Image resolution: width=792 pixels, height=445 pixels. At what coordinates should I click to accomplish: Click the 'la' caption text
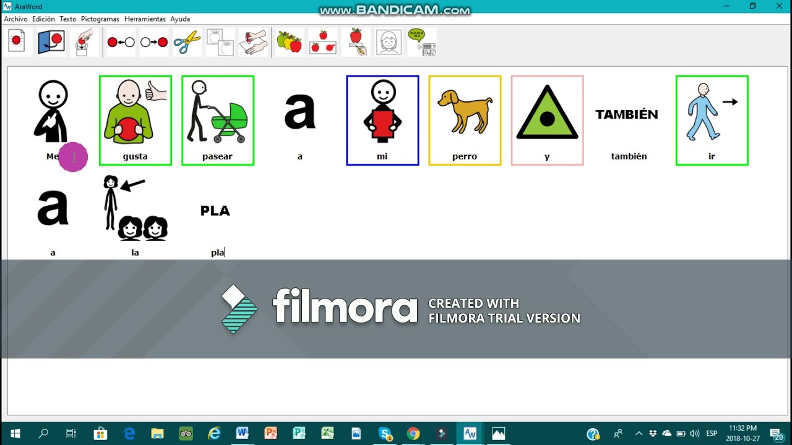(136, 253)
